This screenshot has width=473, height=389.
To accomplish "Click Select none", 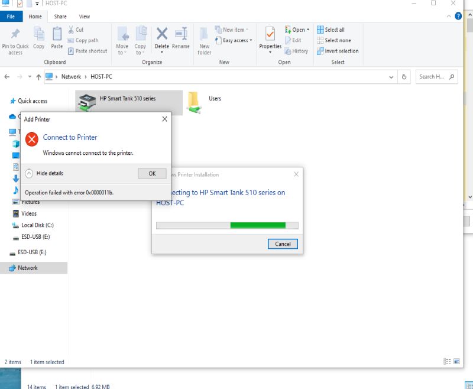I will point(334,40).
